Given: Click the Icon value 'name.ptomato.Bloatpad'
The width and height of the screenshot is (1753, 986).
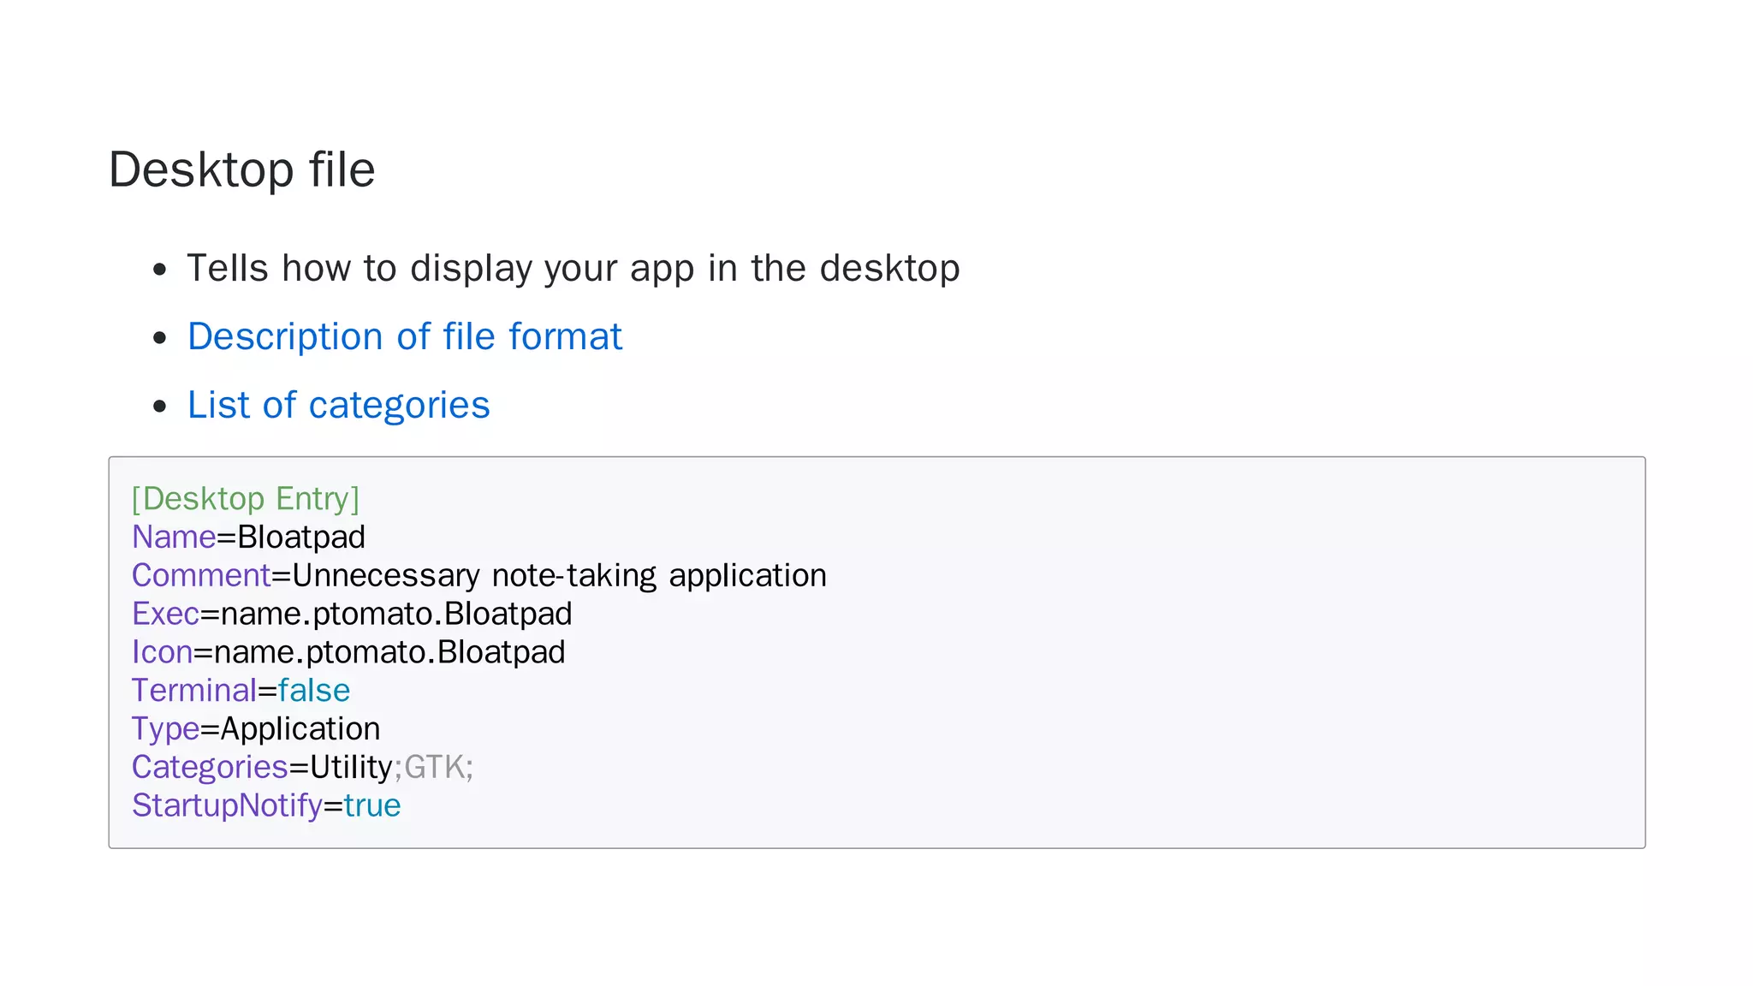Looking at the screenshot, I should pyautogui.click(x=389, y=653).
